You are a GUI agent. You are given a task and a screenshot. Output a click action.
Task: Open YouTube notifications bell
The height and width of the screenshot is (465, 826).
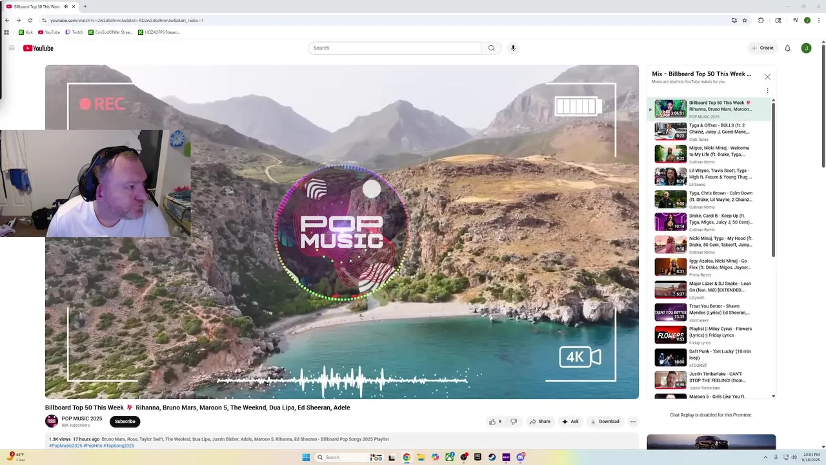[787, 48]
